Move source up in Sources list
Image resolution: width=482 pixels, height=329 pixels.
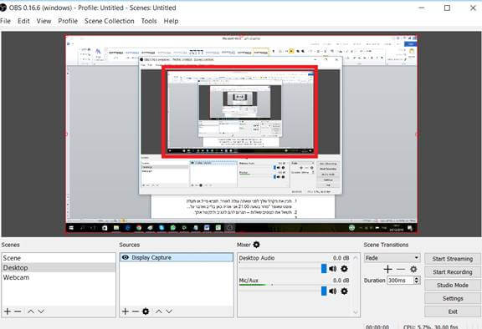click(159, 311)
